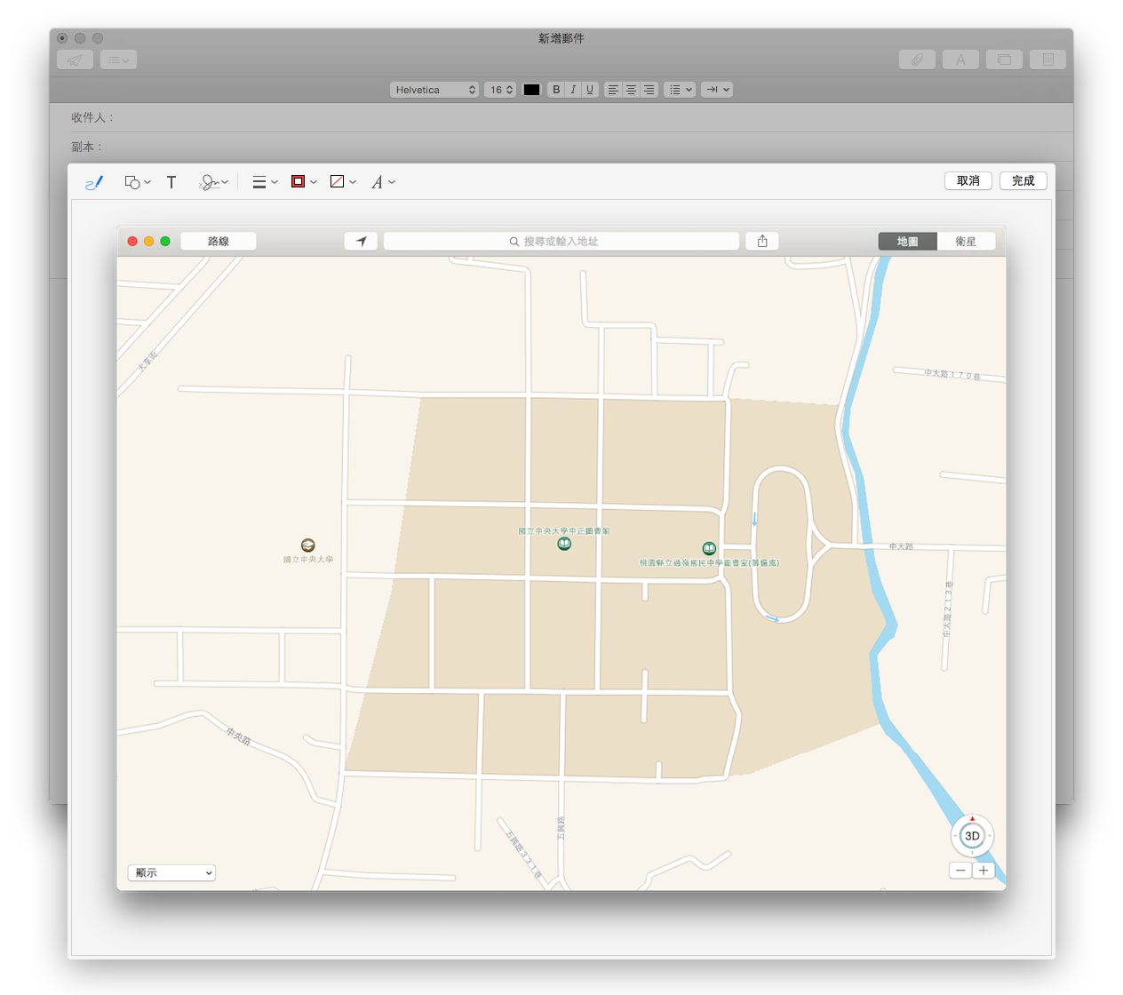Image resolution: width=1123 pixels, height=995 pixels.
Task: Click the 搜尋或輸入地址 search field
Action: [561, 241]
